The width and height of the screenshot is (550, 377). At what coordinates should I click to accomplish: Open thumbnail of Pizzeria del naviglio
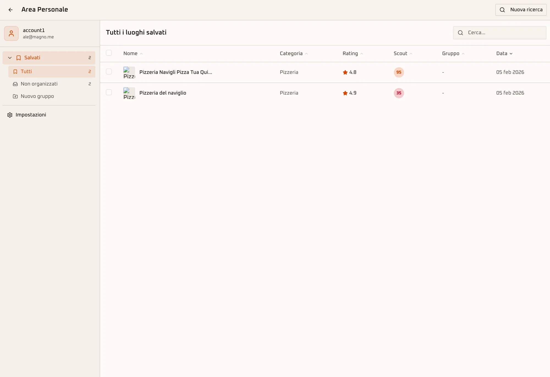[129, 93]
